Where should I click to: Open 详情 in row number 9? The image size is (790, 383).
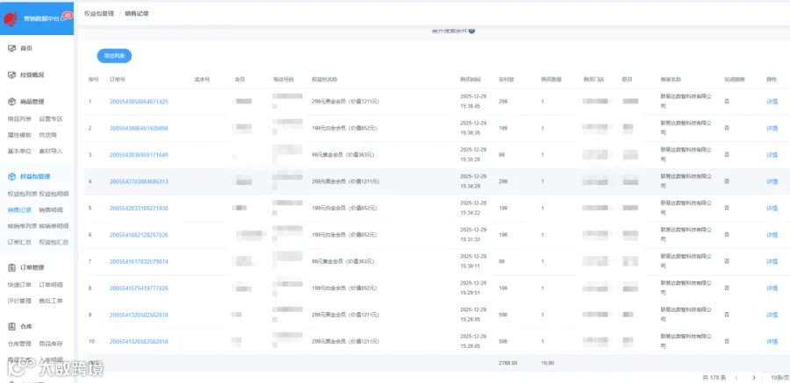pos(772,315)
